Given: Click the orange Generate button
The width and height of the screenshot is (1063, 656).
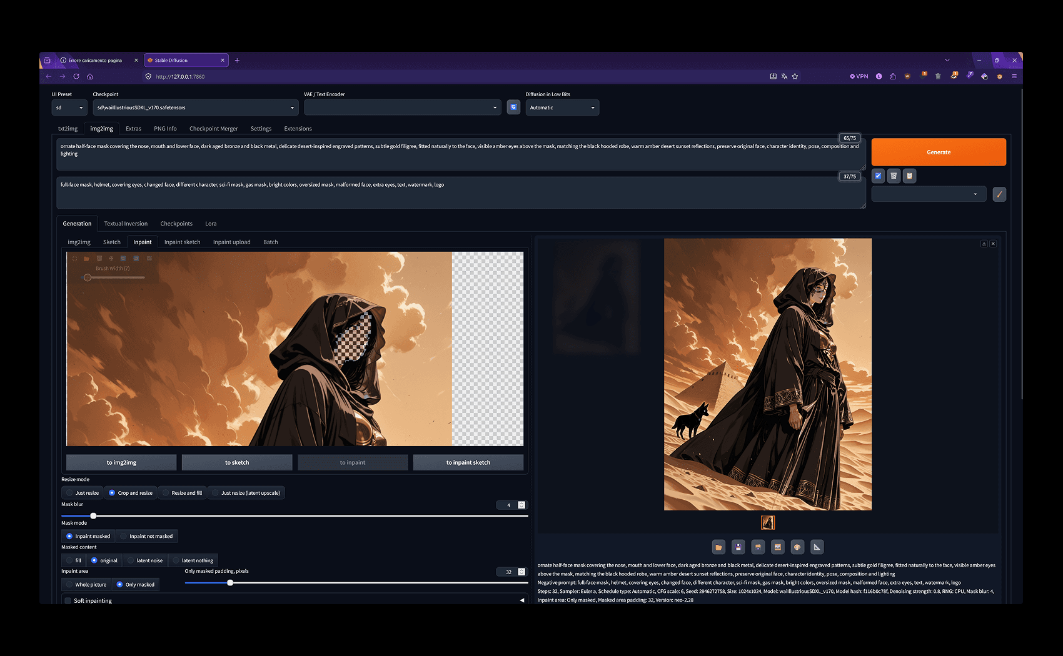Looking at the screenshot, I should [939, 152].
